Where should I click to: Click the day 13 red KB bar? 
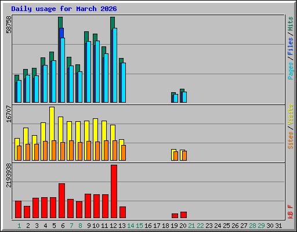pos(122,212)
